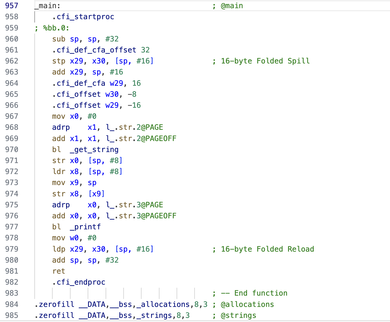Select the 'ldp x29, x30, [sp, #16]' instruction
Viewport: 390px width, 322px height.
click(103, 249)
